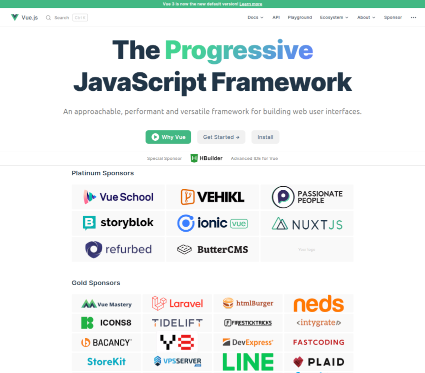Open Vue Mastery gold sponsor logo
Screen dimensions: 425x373
coord(106,304)
